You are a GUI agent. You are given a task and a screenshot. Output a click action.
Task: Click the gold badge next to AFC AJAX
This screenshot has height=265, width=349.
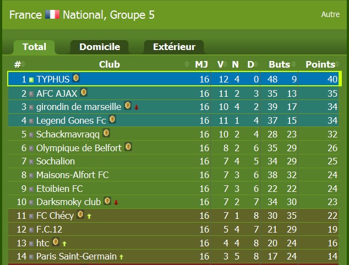tap(84, 92)
